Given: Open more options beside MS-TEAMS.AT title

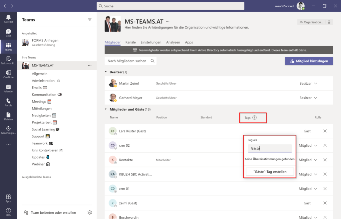Looking at the screenshot, I should tap(168, 21).
